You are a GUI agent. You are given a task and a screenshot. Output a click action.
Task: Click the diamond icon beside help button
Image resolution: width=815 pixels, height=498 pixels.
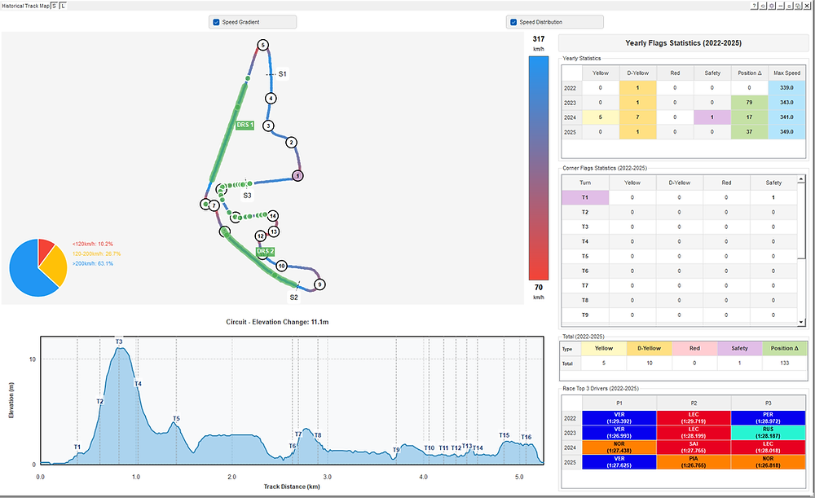763,6
